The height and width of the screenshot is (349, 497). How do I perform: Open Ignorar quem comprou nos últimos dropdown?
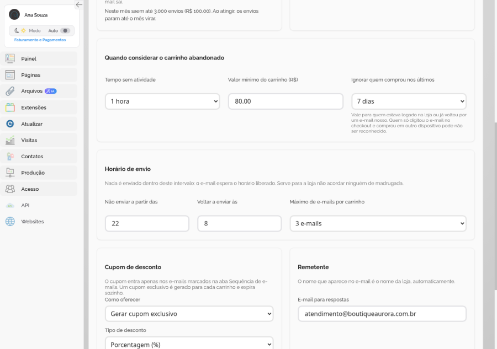click(x=409, y=101)
